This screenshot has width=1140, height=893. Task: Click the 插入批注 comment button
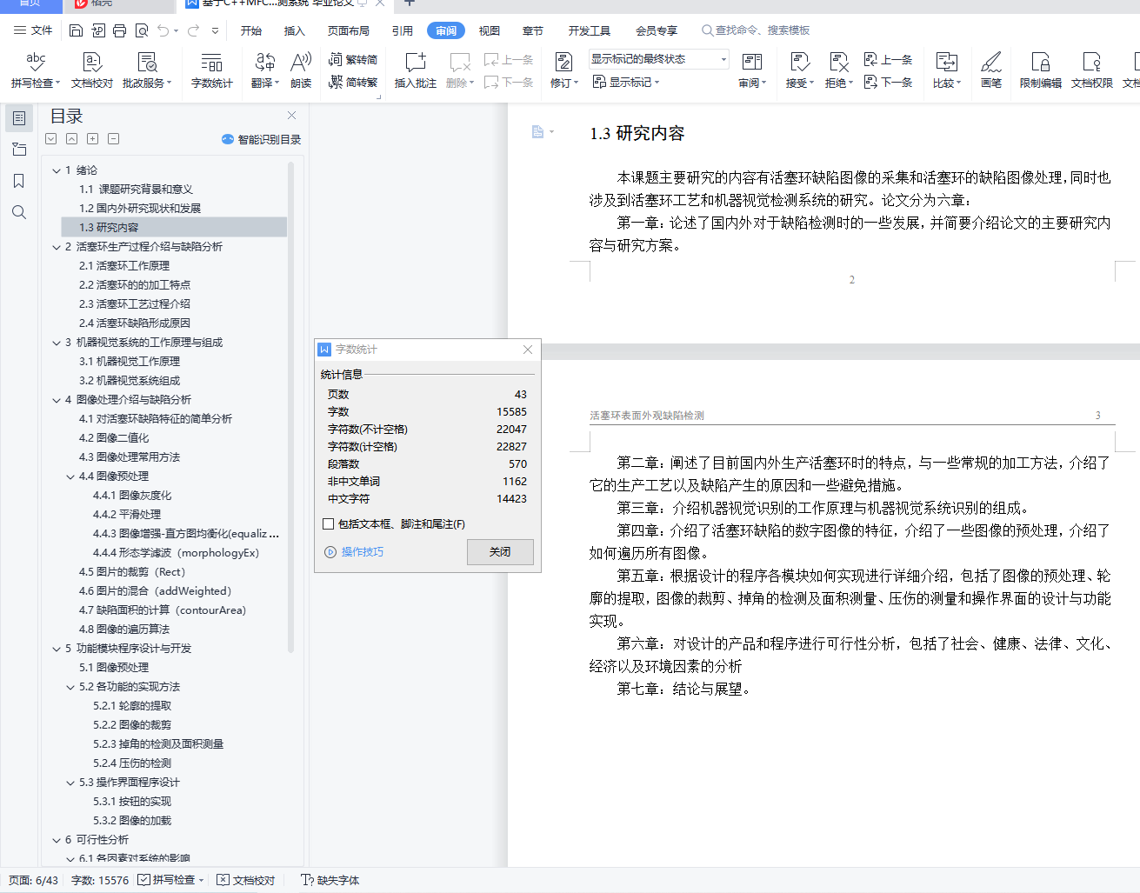[416, 70]
